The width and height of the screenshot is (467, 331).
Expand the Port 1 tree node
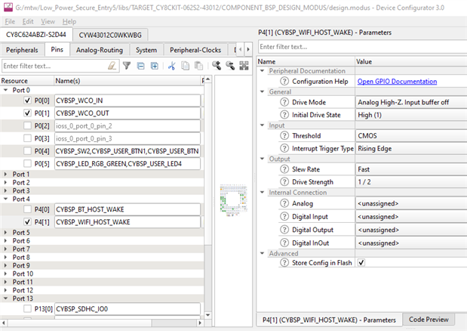(6, 174)
